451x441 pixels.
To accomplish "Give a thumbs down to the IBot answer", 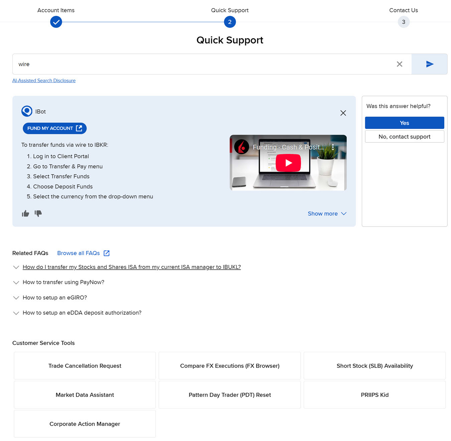I will (x=38, y=213).
